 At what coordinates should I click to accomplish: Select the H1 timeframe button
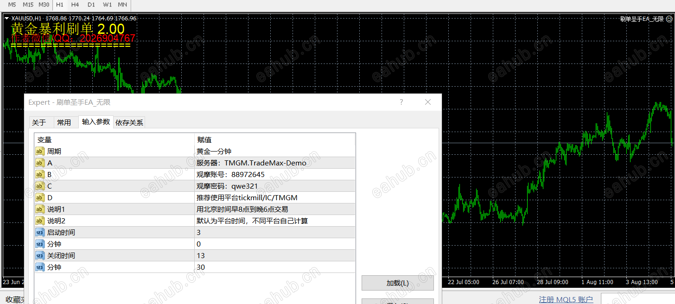coord(59,5)
